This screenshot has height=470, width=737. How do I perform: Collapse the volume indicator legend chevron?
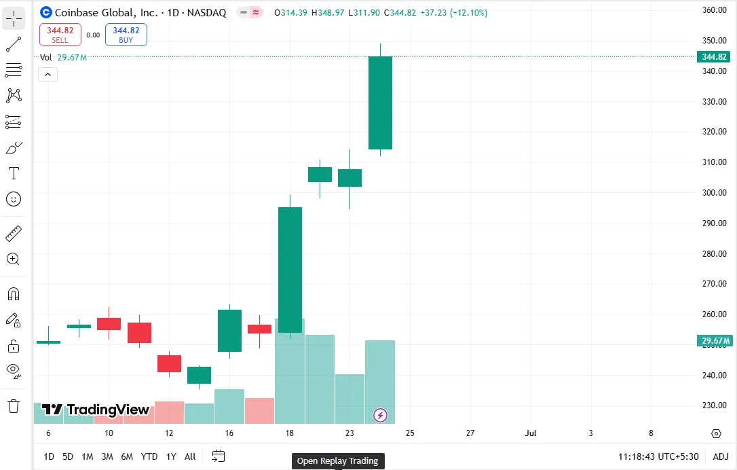tap(48, 74)
